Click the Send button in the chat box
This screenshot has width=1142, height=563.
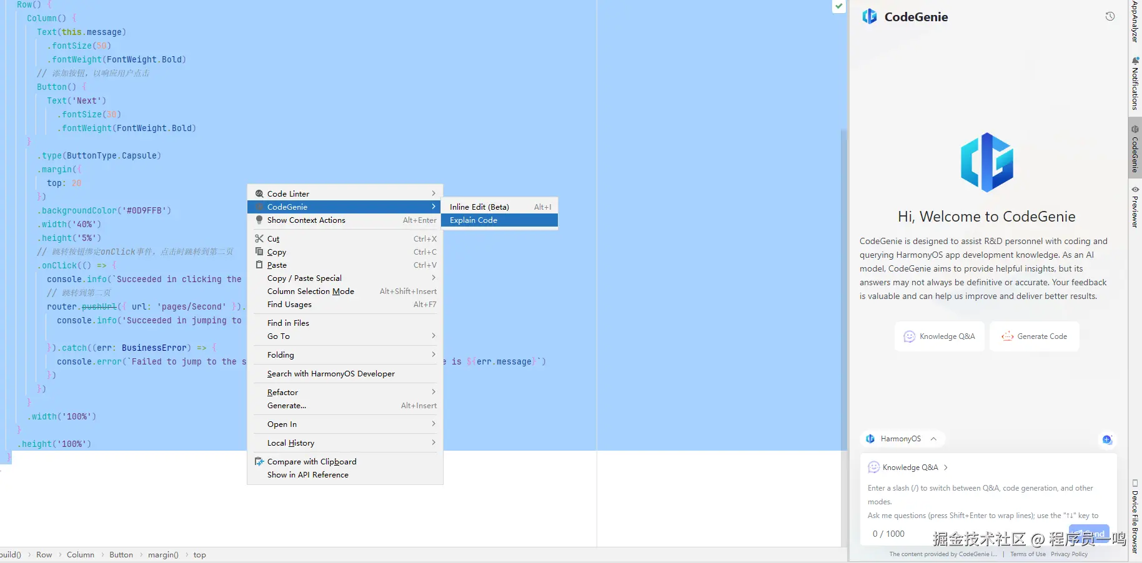tap(1089, 534)
